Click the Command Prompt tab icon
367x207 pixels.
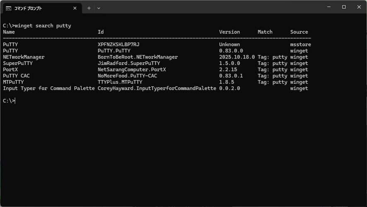coord(8,8)
